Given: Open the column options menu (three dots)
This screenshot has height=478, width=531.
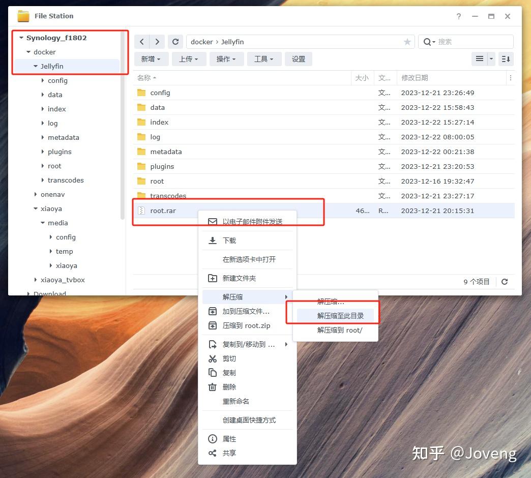Looking at the screenshot, I should pos(510,78).
